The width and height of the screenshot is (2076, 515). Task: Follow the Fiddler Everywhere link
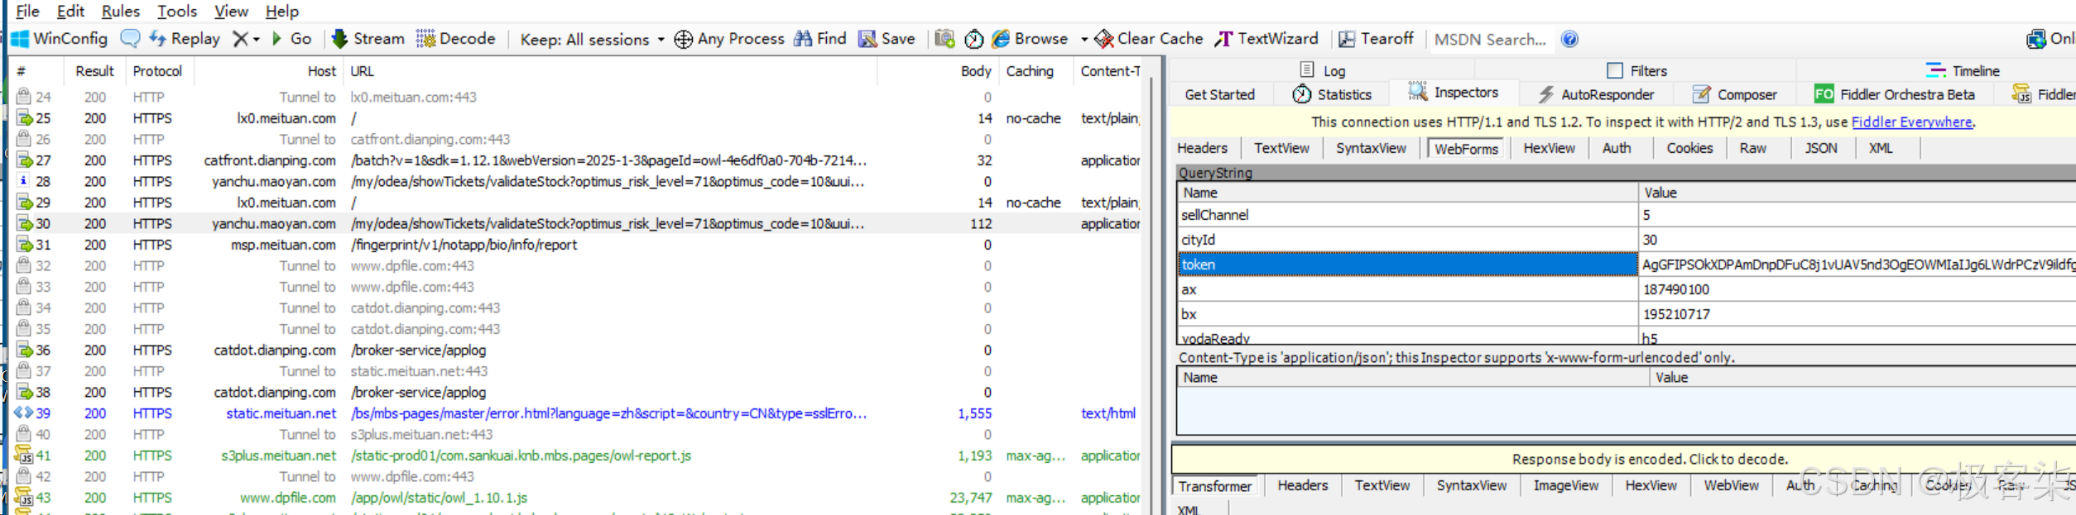click(x=1912, y=122)
